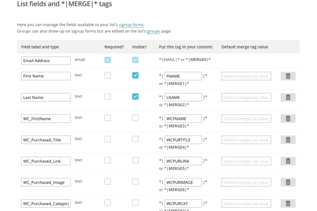Screen dimensions: 317x211
Task: Delete the First Name field via trash icon
Action: coord(288,76)
